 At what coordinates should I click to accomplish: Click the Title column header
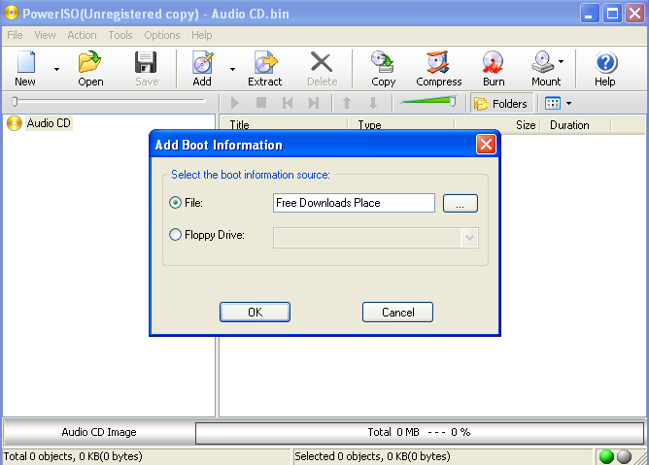pyautogui.click(x=283, y=125)
